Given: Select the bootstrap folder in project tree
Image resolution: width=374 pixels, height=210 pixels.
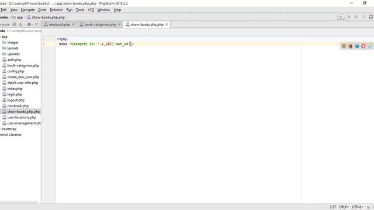Looking at the screenshot, I should (x=9, y=129).
